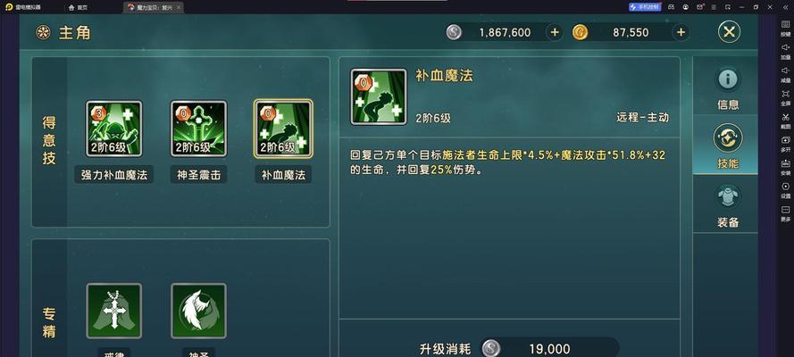Image resolution: width=794 pixels, height=357 pixels.
Task: Click the 手机控制 button in title bar
Action: point(645,7)
